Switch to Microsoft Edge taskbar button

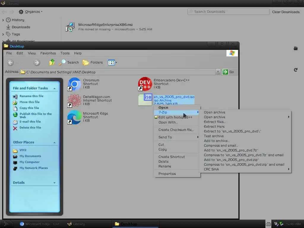[x=40, y=224]
